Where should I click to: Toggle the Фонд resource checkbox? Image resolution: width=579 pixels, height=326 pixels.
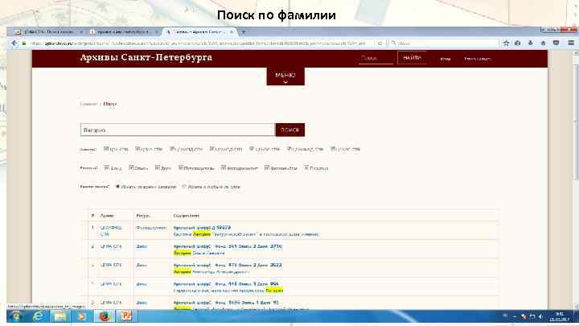point(106,167)
